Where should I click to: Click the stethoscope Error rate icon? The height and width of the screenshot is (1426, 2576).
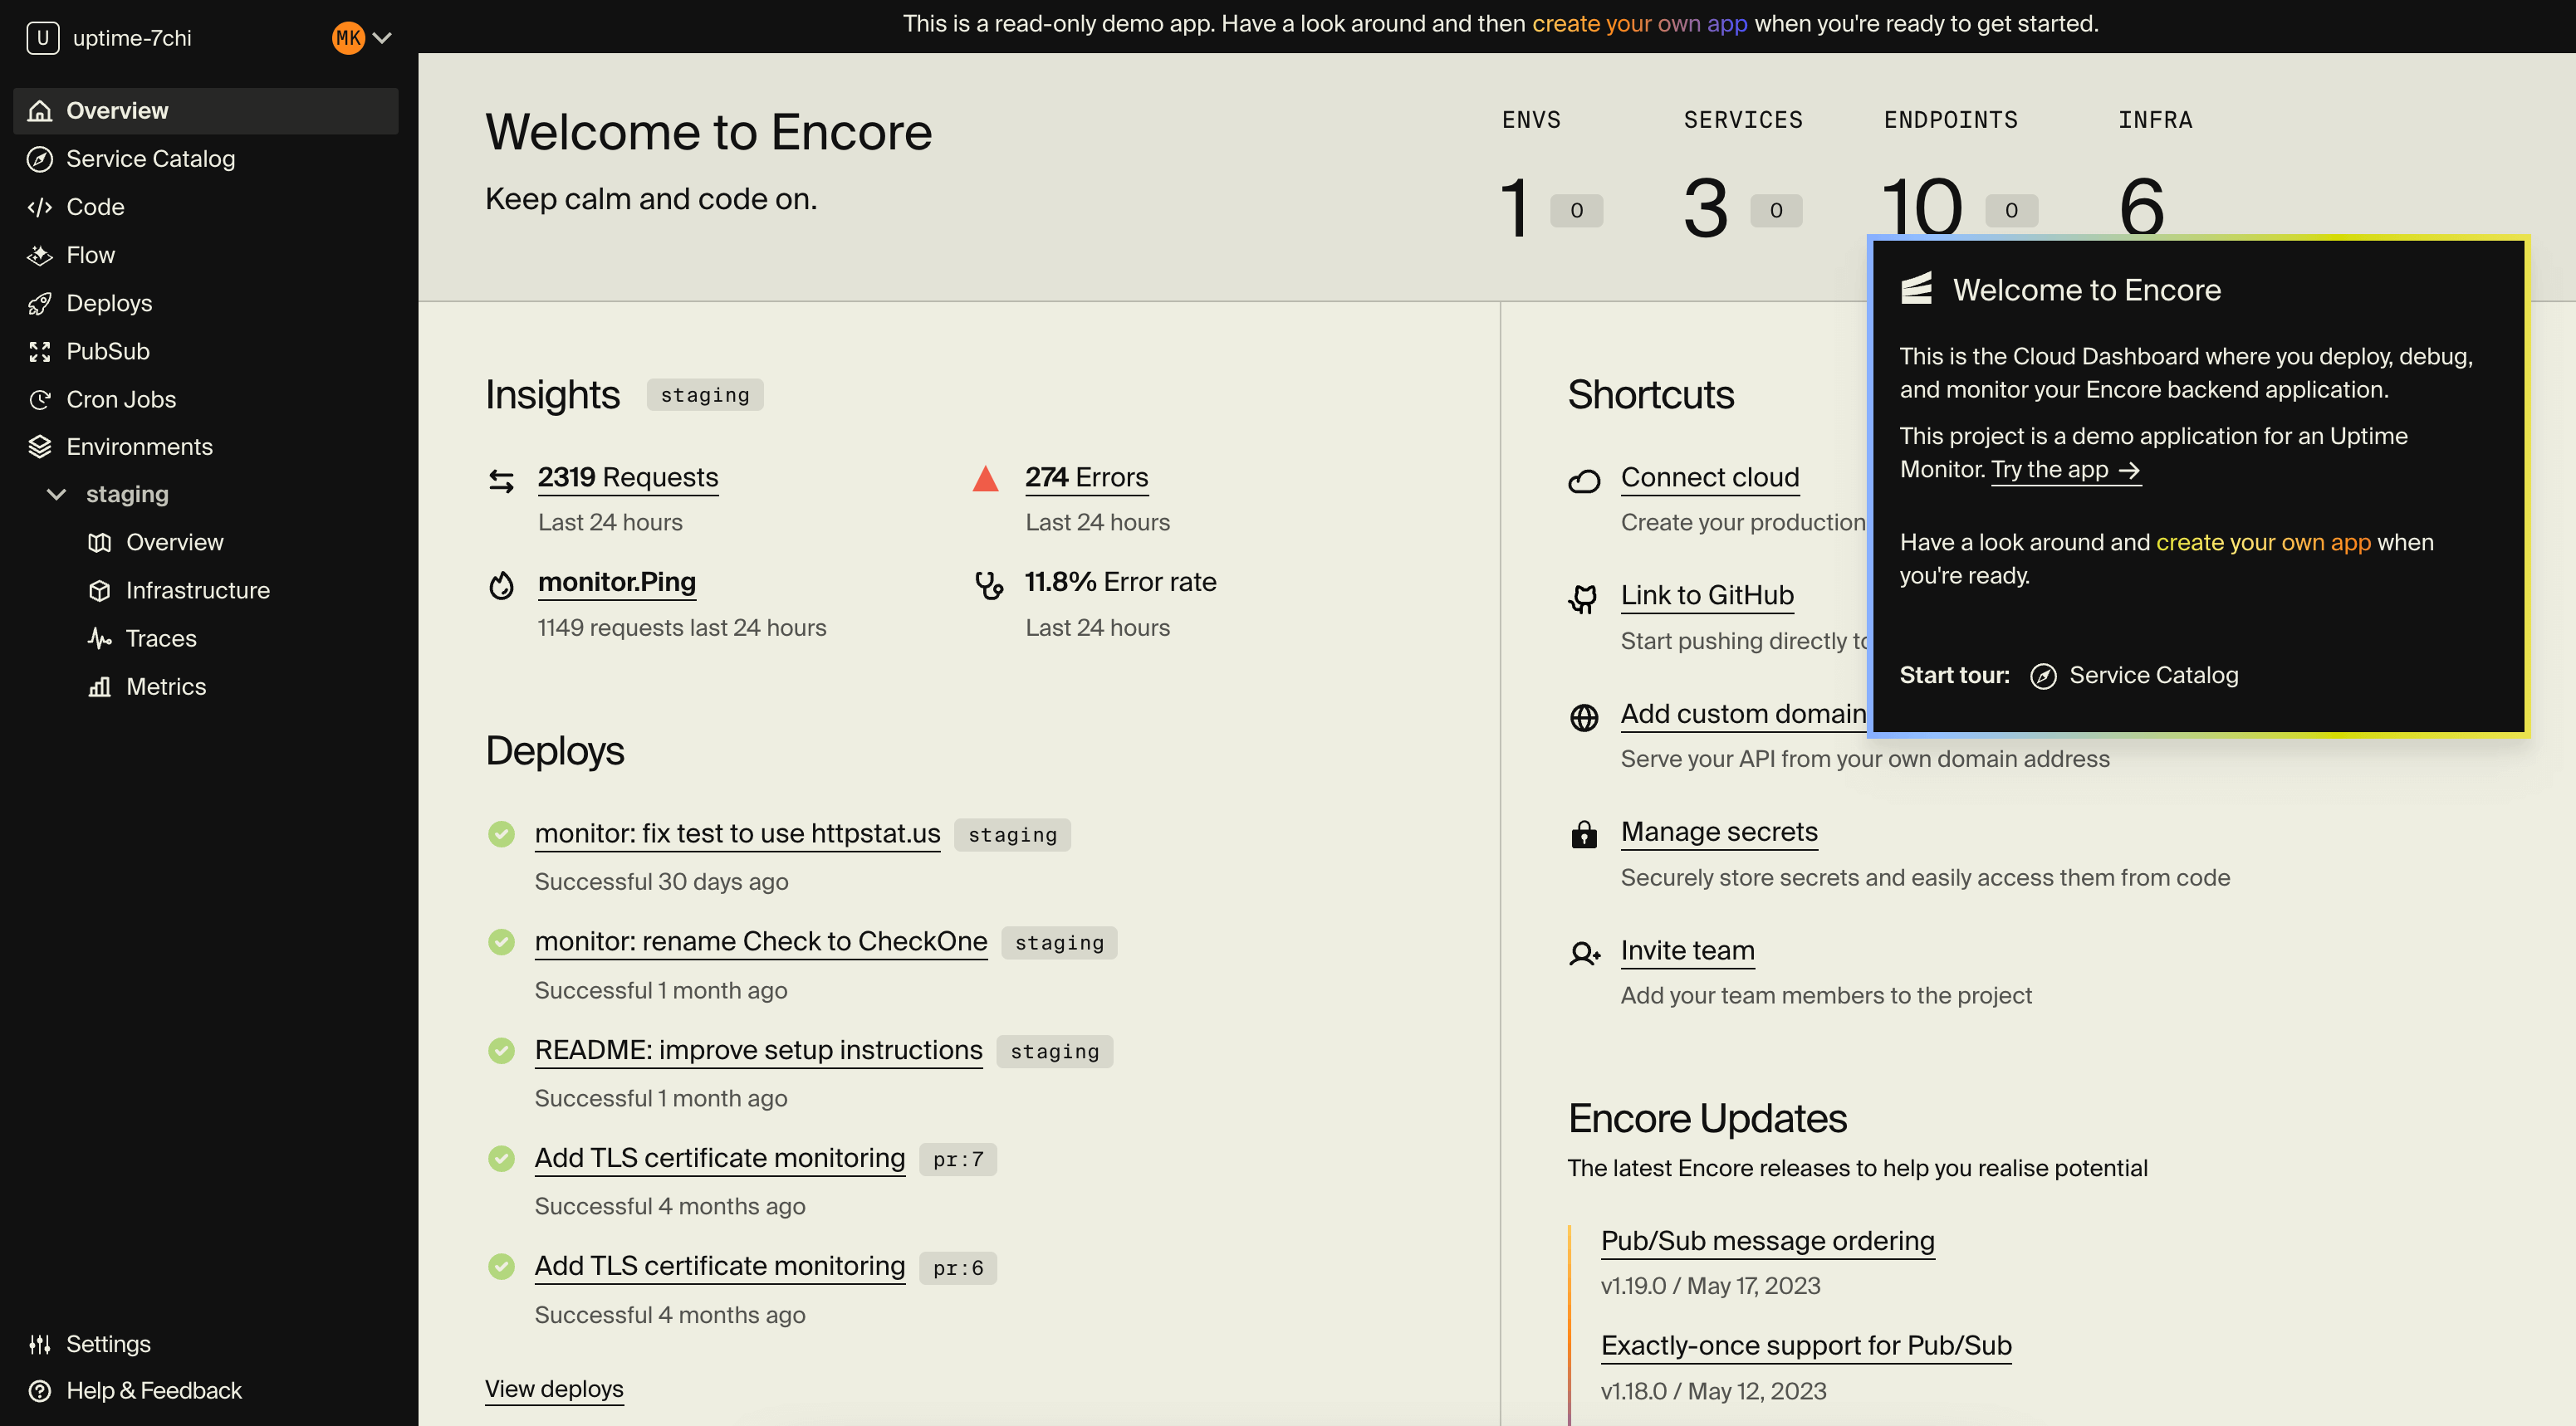point(989,584)
